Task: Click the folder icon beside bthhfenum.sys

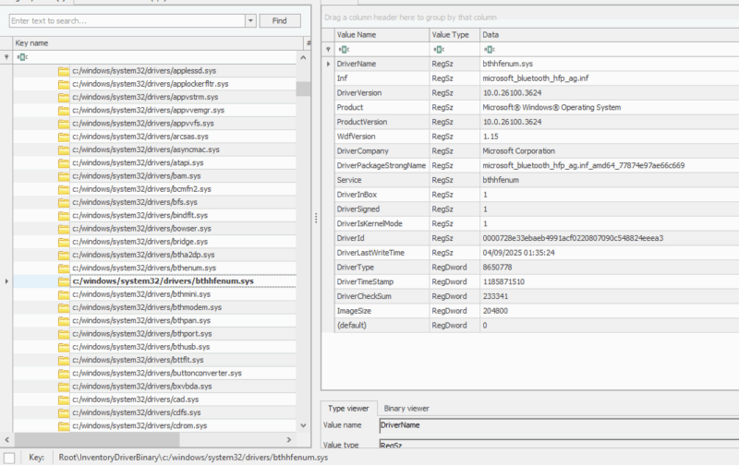Action: (x=64, y=281)
